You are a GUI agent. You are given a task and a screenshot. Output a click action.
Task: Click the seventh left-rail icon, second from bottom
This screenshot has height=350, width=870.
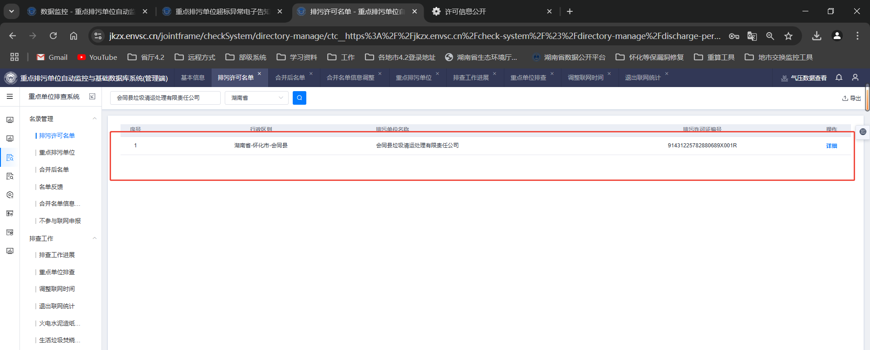click(10, 232)
